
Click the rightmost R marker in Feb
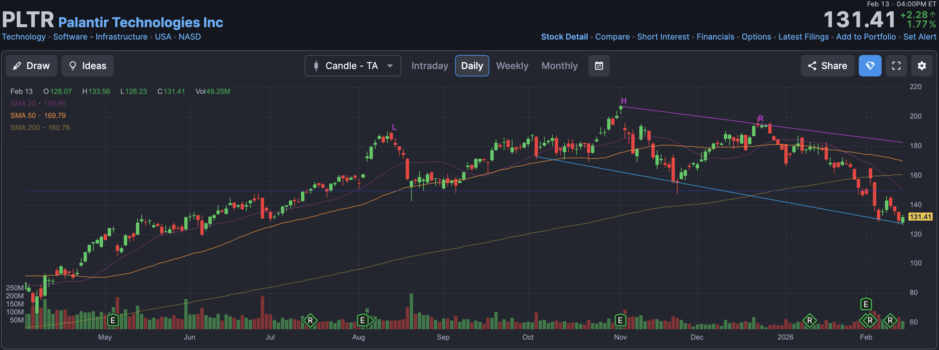pyautogui.click(x=890, y=320)
